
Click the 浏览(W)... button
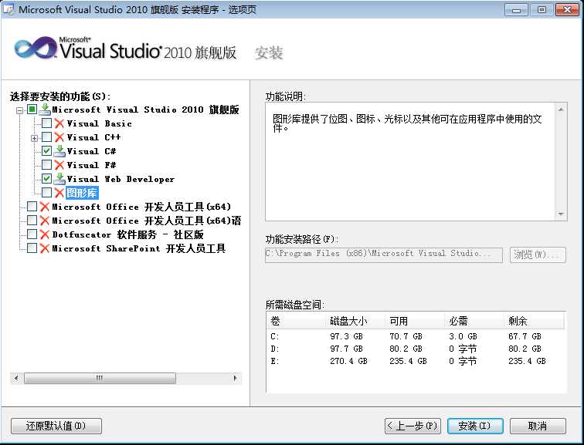point(538,255)
